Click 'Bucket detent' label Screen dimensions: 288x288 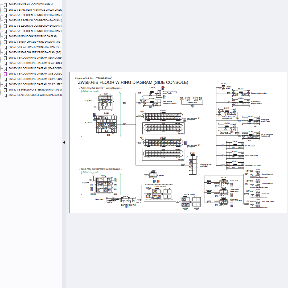click(x=234, y=181)
